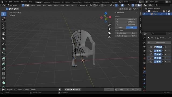The width and height of the screenshot is (172, 97).
Task: Toggle proportional editing
Action: coord(102,5)
